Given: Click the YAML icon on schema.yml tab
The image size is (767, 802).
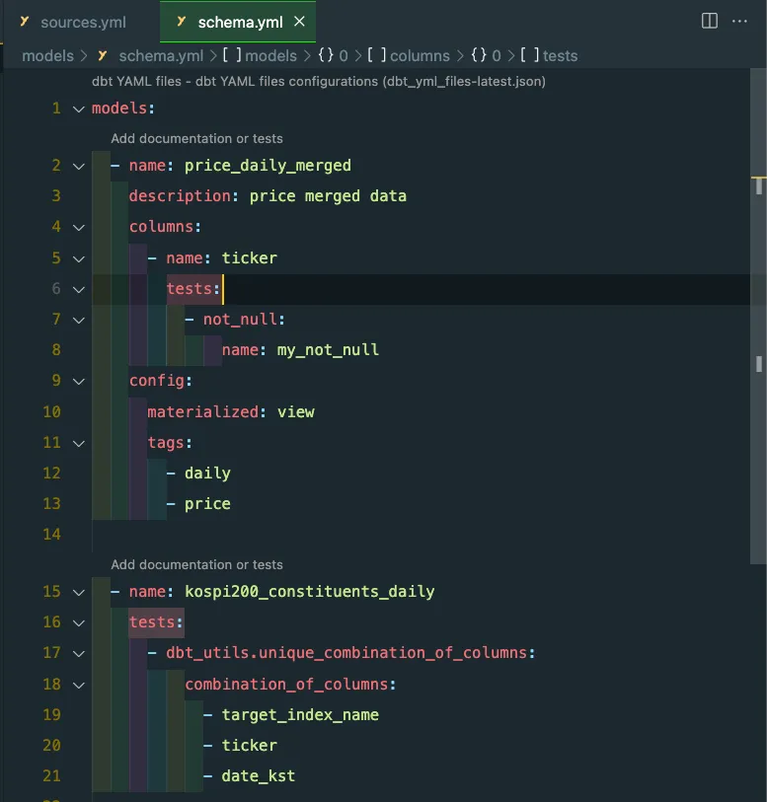Looking at the screenshot, I should click(x=181, y=22).
